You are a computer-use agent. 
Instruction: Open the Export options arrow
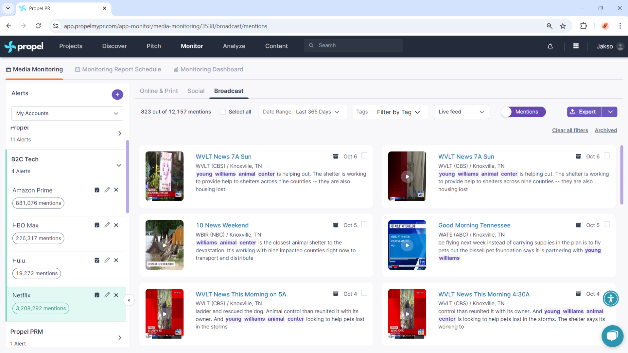(610, 112)
